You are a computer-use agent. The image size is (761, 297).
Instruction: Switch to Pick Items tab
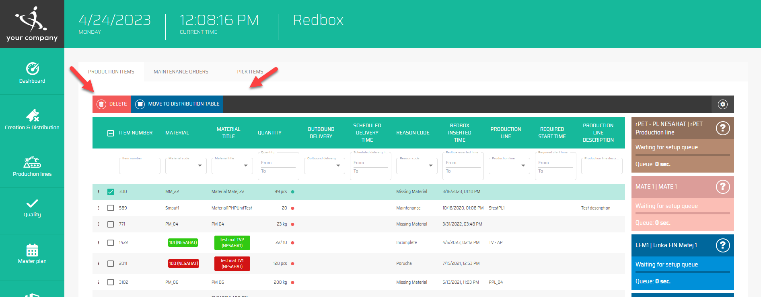(250, 72)
